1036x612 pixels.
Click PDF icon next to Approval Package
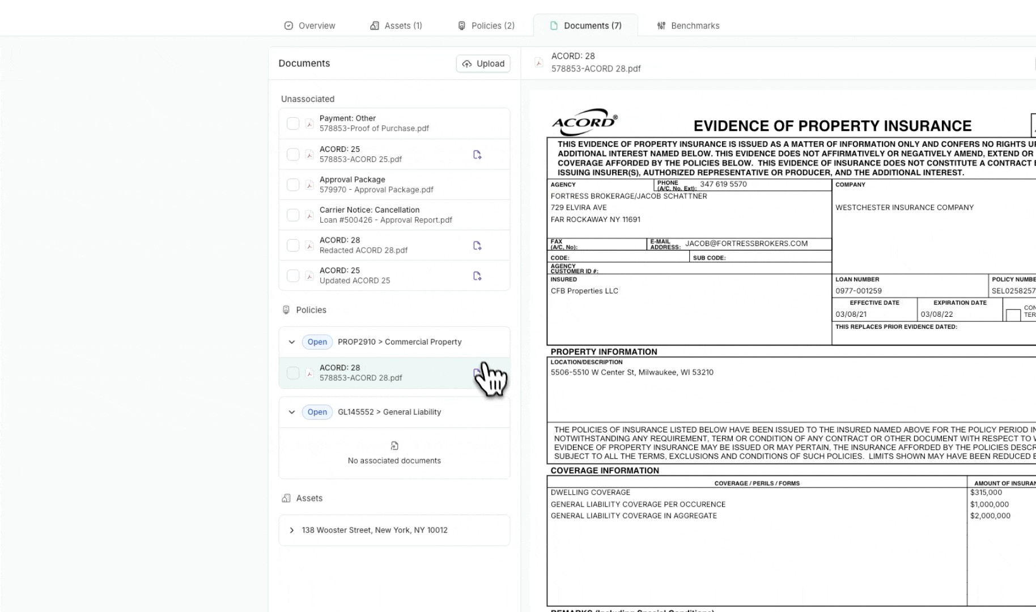309,185
